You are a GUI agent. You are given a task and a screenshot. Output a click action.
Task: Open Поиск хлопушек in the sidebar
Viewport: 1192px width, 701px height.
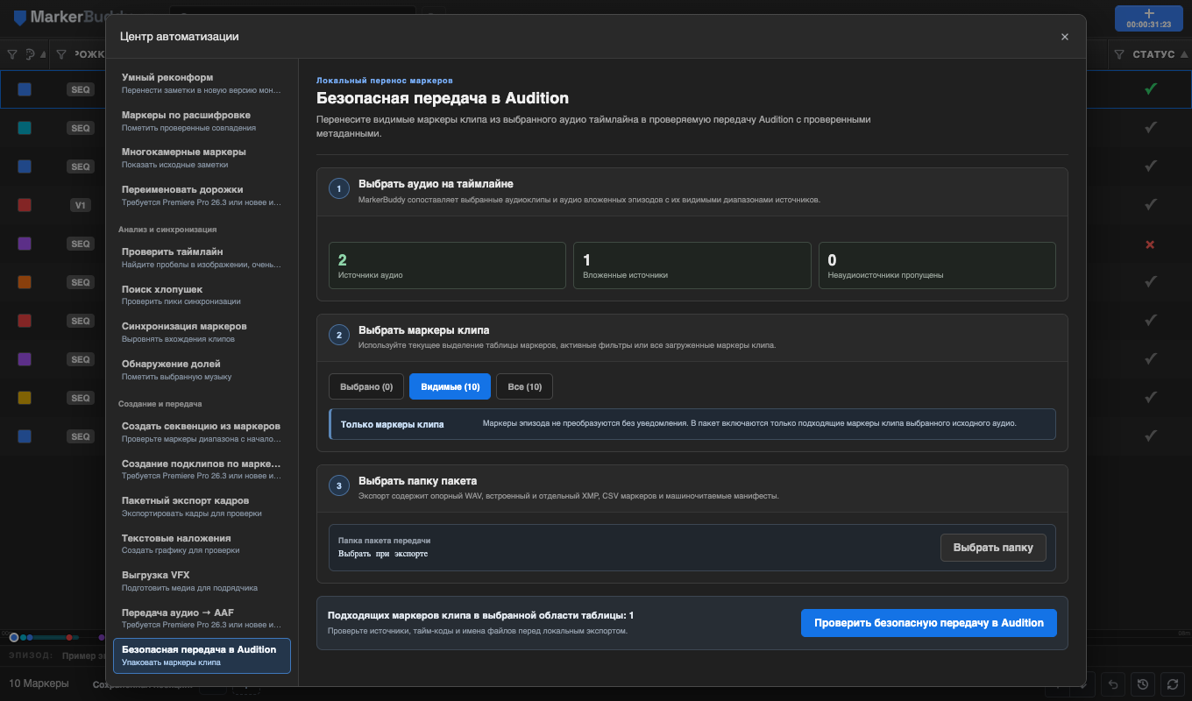pos(202,294)
